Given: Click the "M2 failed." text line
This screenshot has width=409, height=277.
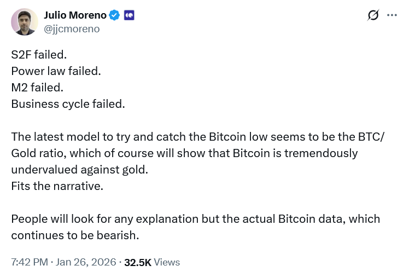Looking at the screenshot, I should point(37,87).
